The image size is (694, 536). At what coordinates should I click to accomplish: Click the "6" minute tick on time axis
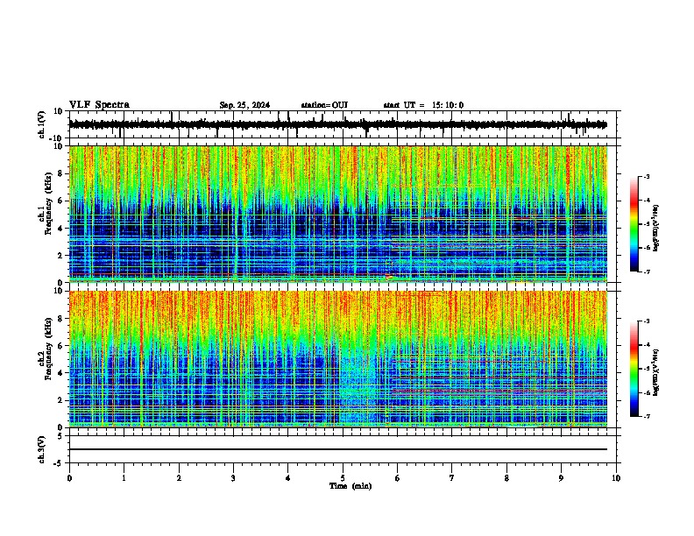[x=398, y=478]
